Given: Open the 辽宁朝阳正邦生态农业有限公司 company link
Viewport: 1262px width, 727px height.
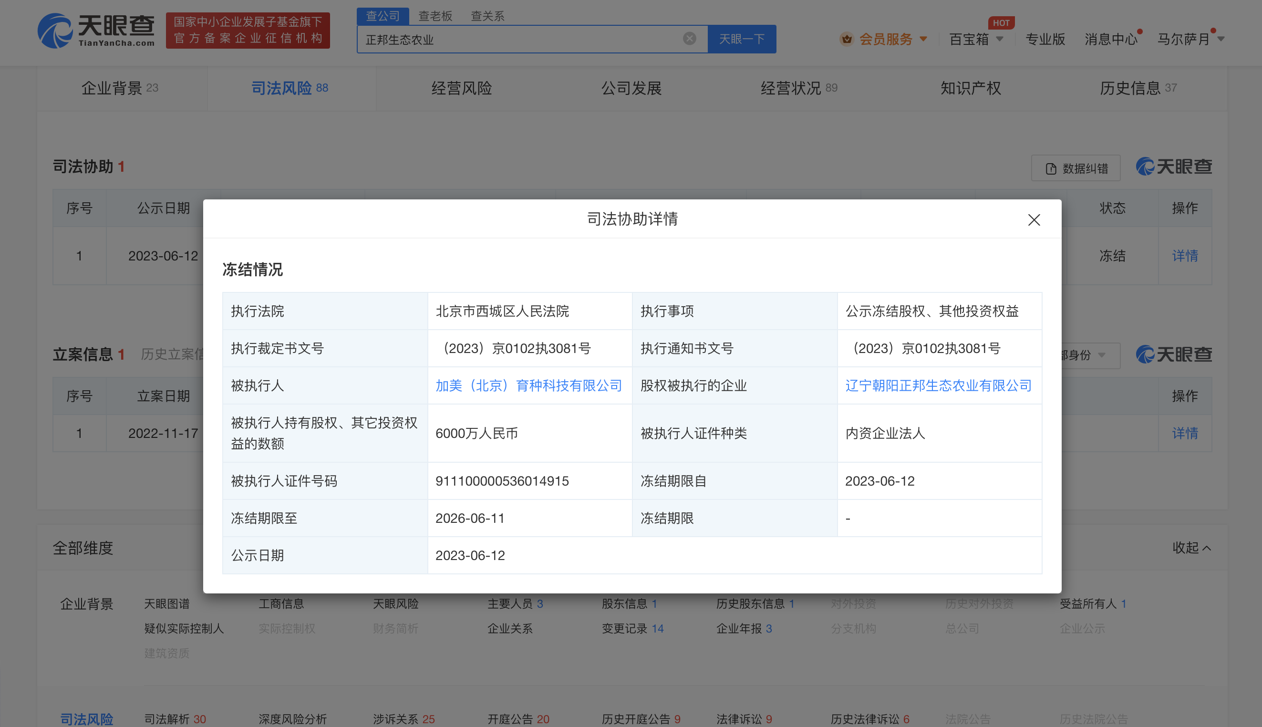Looking at the screenshot, I should pos(939,385).
